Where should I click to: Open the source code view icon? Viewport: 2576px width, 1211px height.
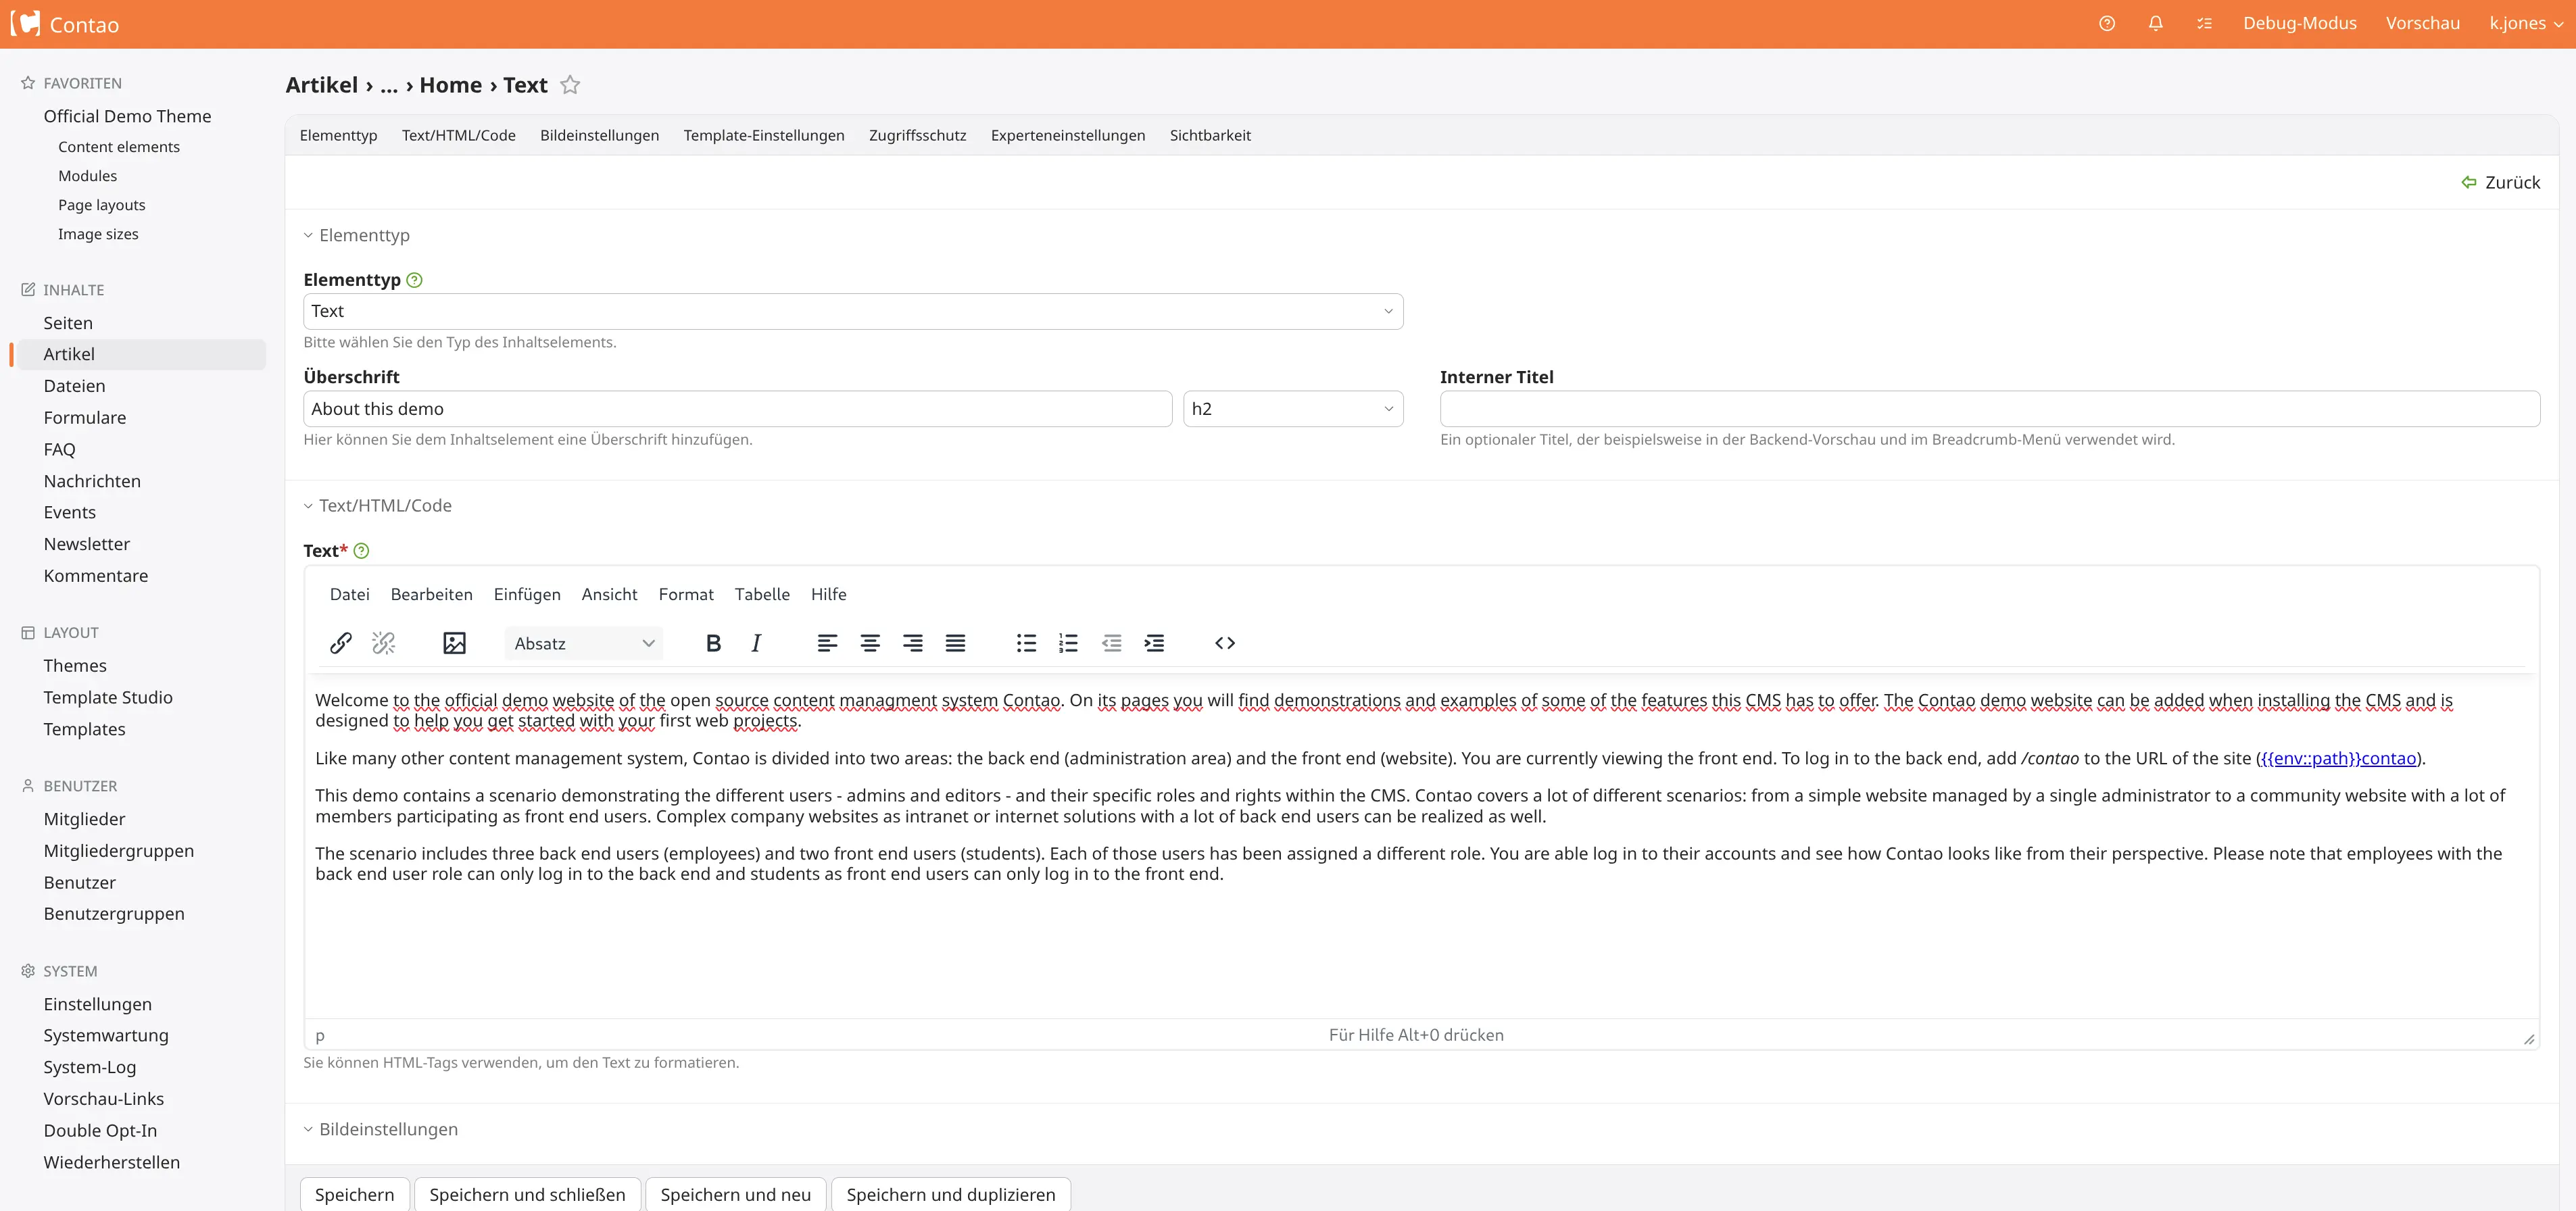coord(1225,643)
